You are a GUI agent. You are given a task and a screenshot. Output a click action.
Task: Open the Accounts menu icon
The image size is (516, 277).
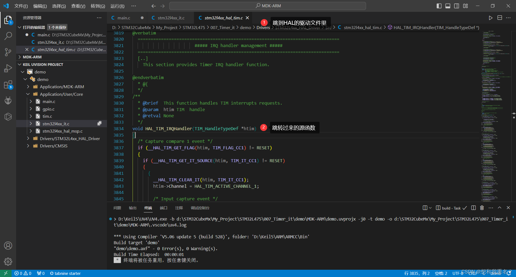click(8, 246)
